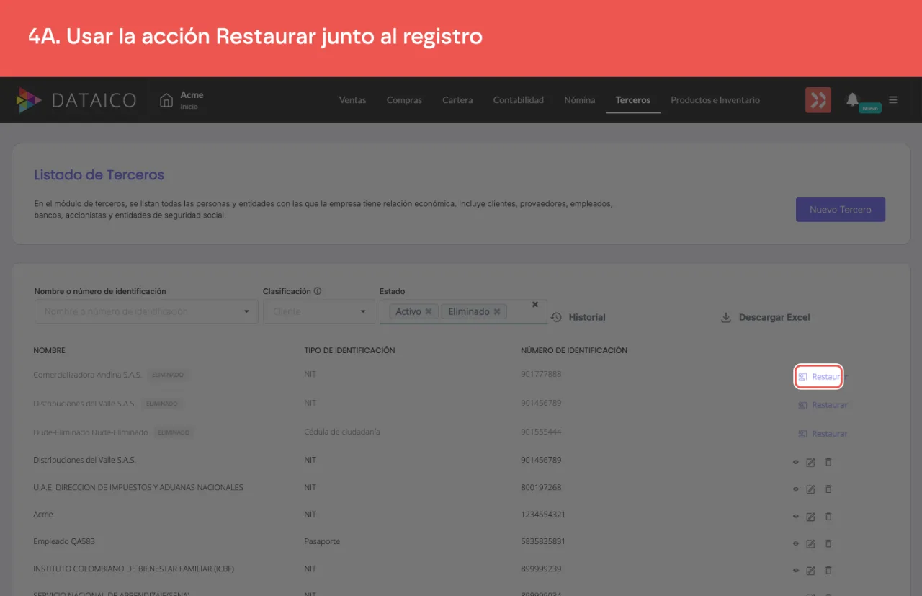Open the Contabilidad menu
The image size is (922, 596).
click(x=519, y=100)
